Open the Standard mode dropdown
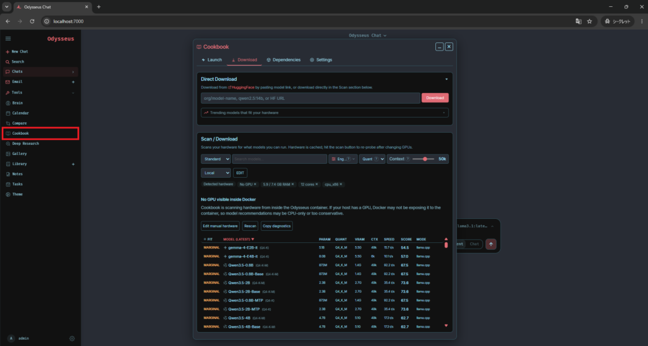Image resolution: width=648 pixels, height=346 pixels. click(216, 159)
